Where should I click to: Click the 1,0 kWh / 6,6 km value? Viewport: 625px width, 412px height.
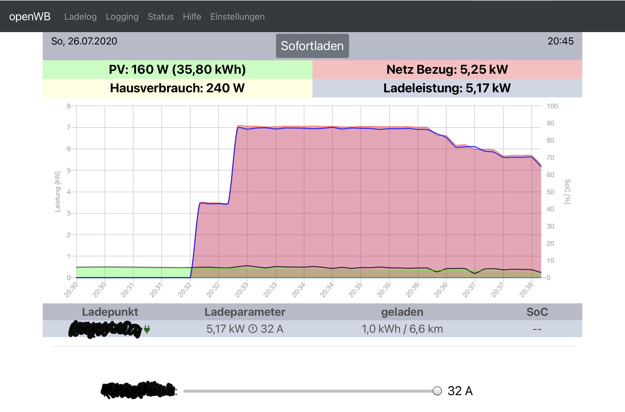pos(402,329)
